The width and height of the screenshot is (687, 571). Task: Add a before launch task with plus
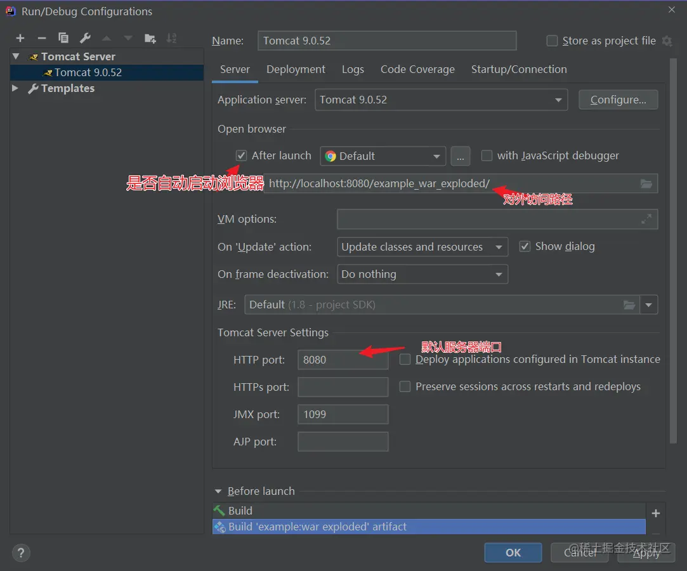(x=655, y=513)
